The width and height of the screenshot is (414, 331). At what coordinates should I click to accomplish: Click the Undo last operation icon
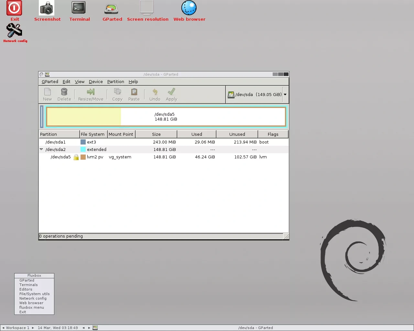tap(155, 92)
